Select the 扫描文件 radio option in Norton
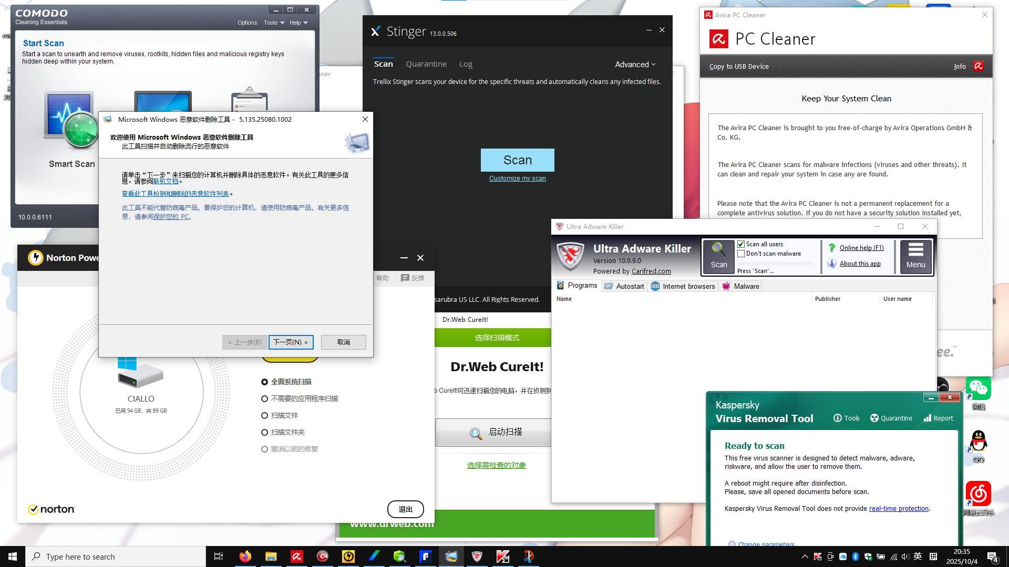This screenshot has width=1009, height=567. click(x=265, y=415)
